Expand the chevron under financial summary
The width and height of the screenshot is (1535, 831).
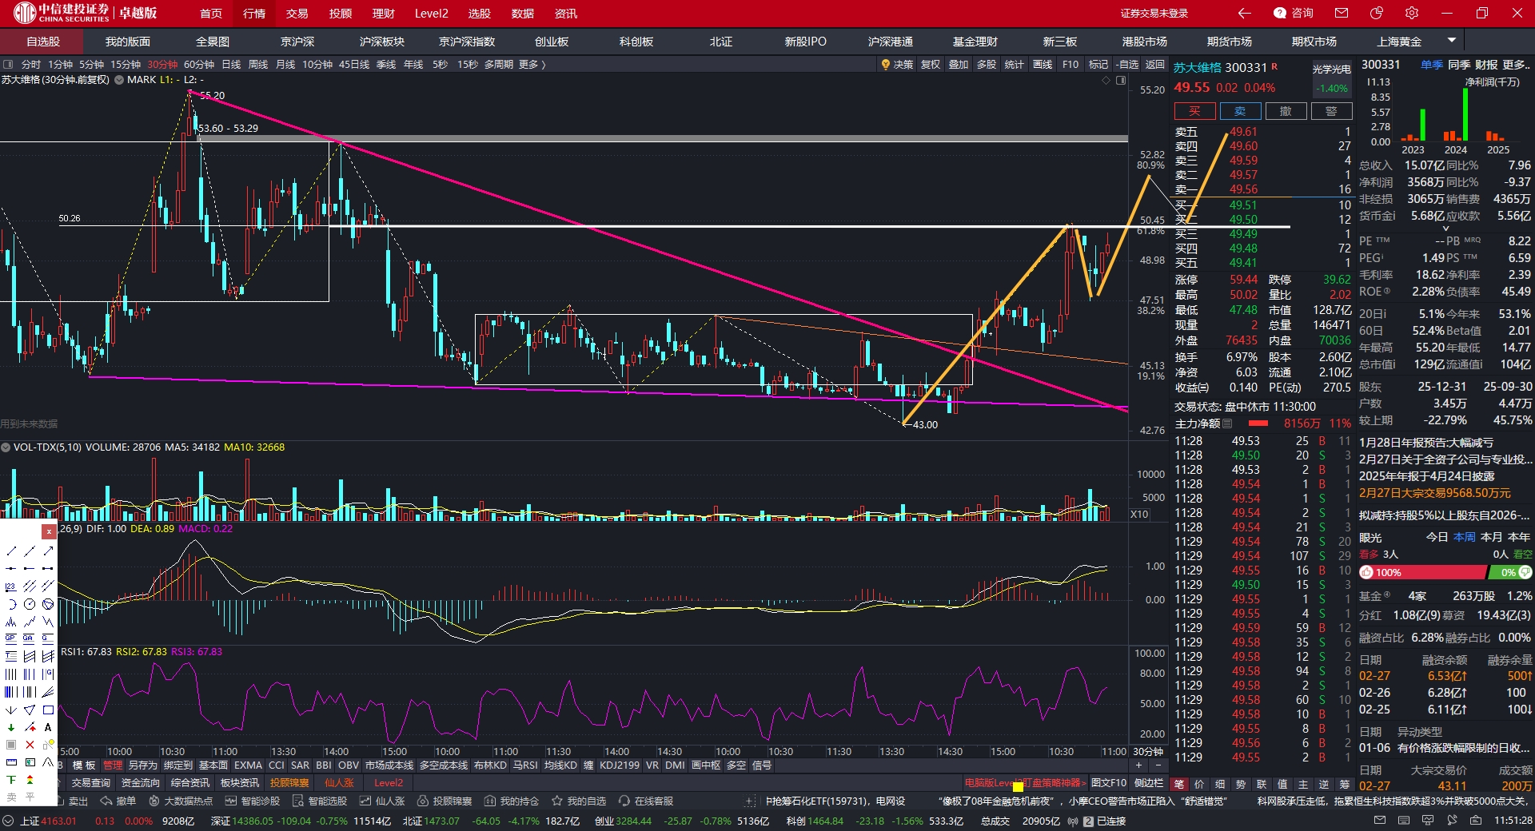click(1445, 229)
